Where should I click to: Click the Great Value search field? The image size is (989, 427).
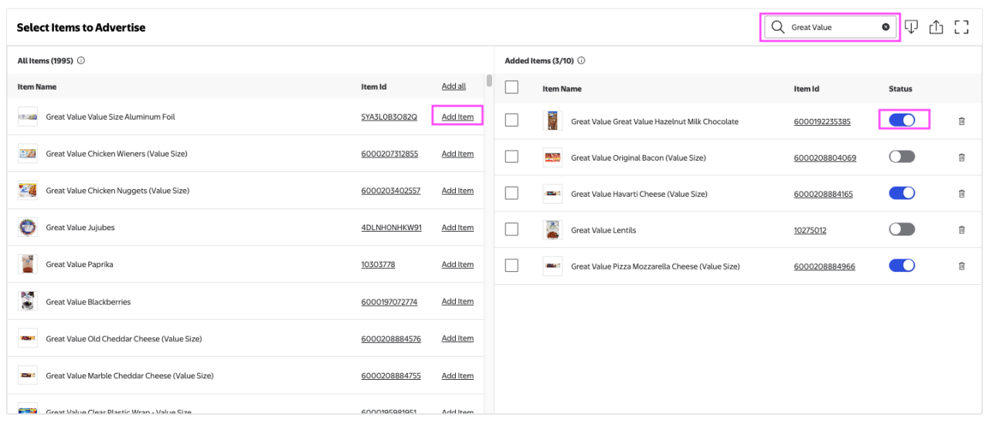(831, 27)
